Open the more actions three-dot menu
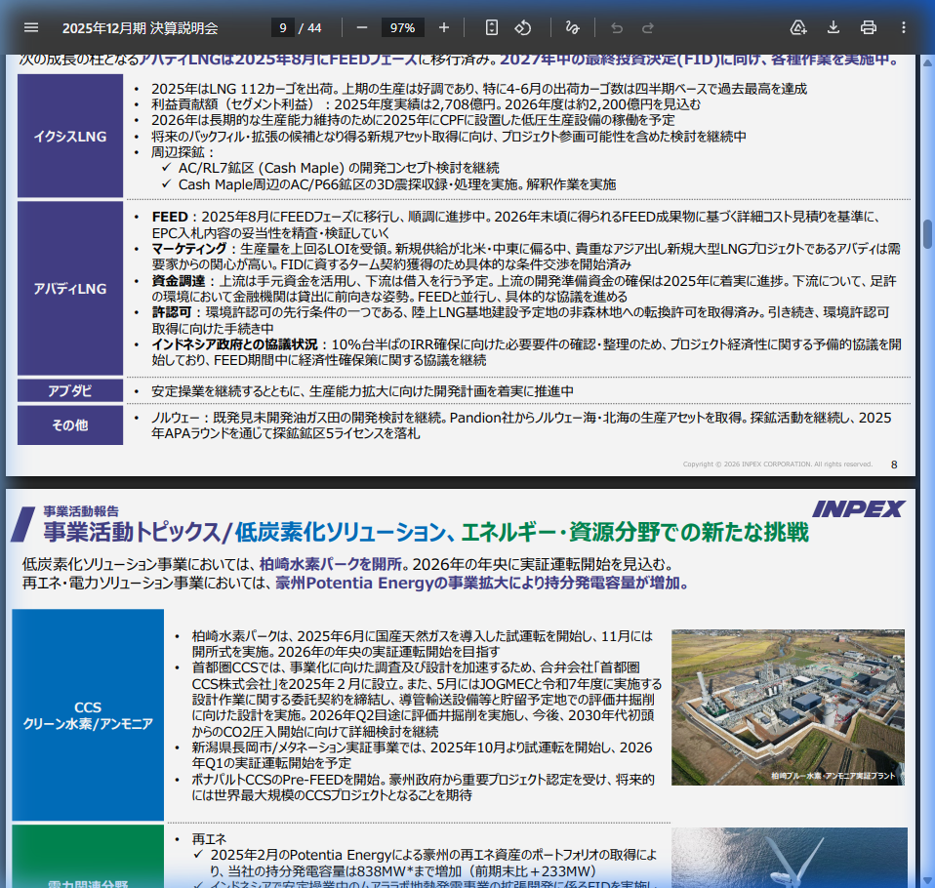 pos(904,27)
